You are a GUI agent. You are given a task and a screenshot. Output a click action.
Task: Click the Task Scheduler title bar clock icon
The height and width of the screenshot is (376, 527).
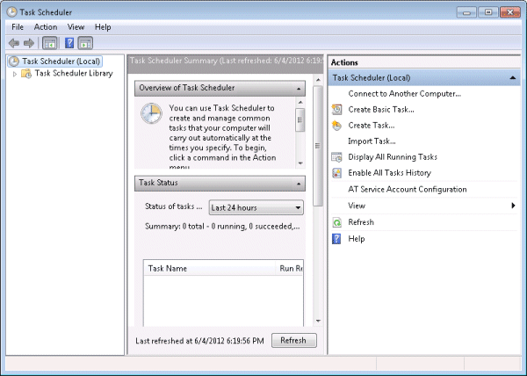point(11,12)
